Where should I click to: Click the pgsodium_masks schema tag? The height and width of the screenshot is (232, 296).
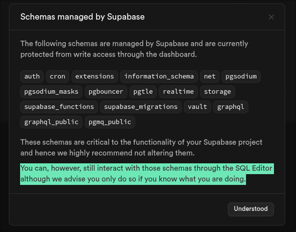coord(51,92)
